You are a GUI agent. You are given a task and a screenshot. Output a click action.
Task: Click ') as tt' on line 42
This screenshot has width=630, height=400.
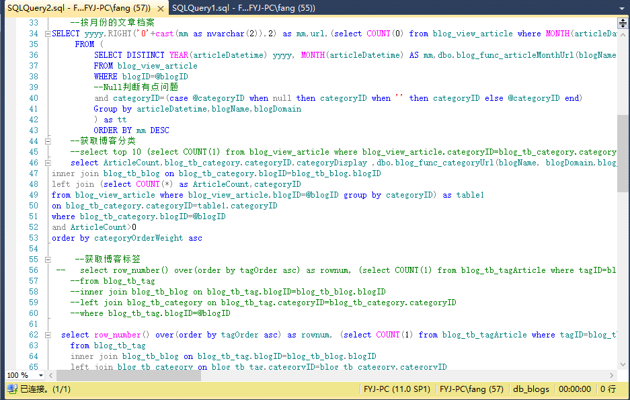(x=110, y=120)
